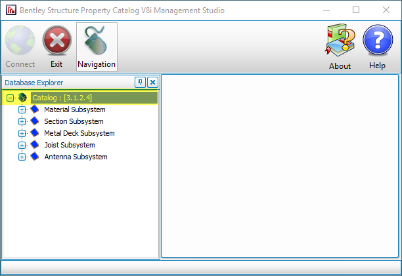
Task: Click the red Exit icon
Action: [x=57, y=41]
